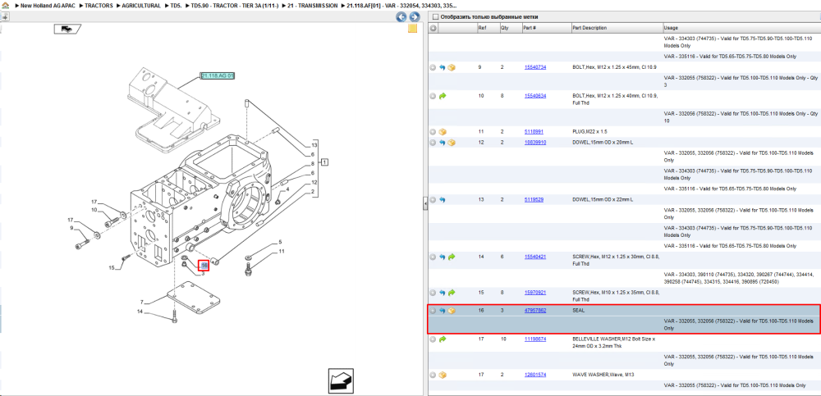The width and height of the screenshot is (821, 396).
Task: Open part number 11198674 link
Action: [535, 339]
